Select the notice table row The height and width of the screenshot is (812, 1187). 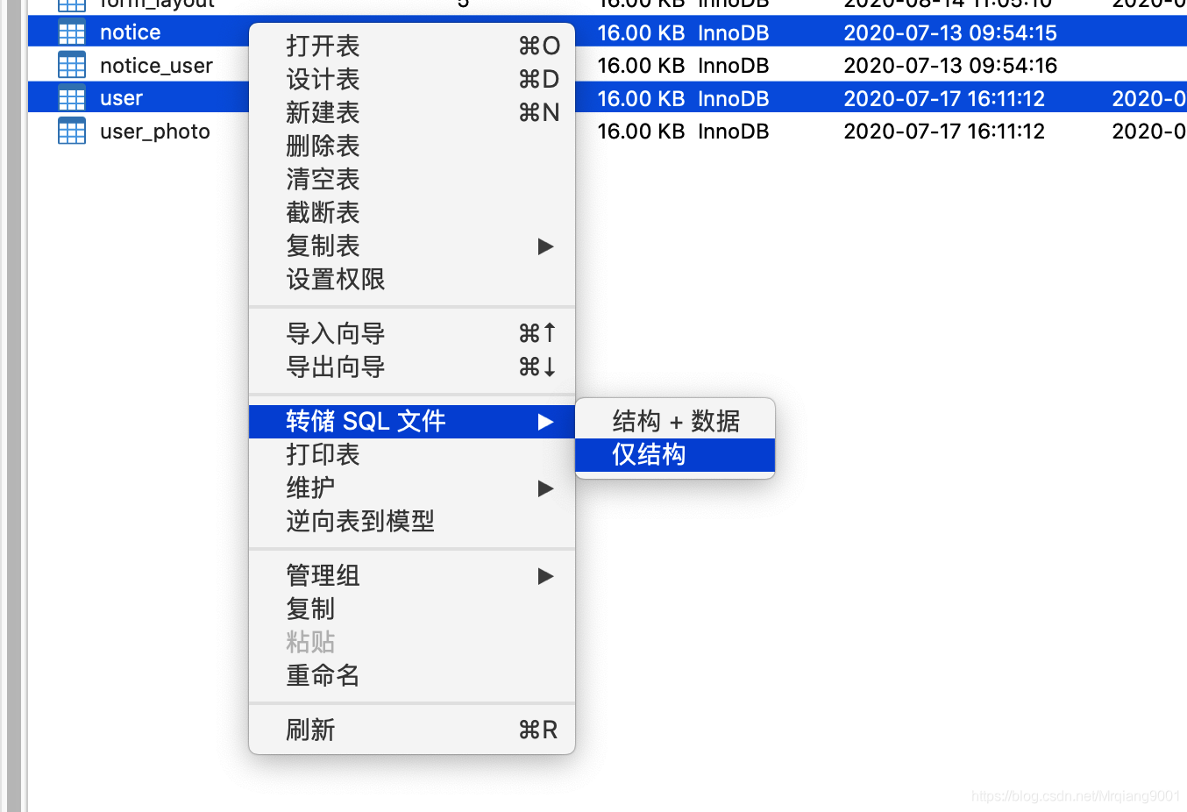607,32
